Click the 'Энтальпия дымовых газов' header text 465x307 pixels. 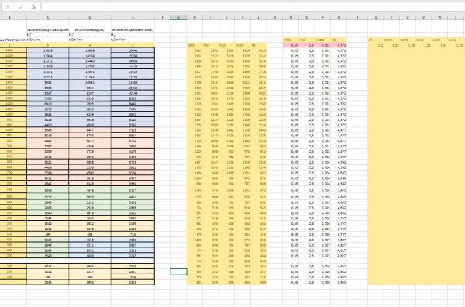tap(133, 30)
